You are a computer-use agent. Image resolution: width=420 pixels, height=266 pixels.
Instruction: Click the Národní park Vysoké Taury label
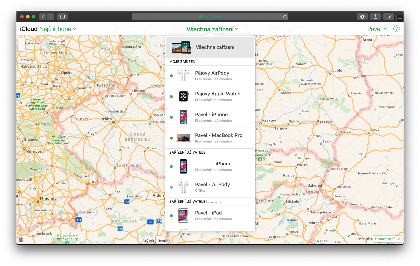click(x=67, y=237)
